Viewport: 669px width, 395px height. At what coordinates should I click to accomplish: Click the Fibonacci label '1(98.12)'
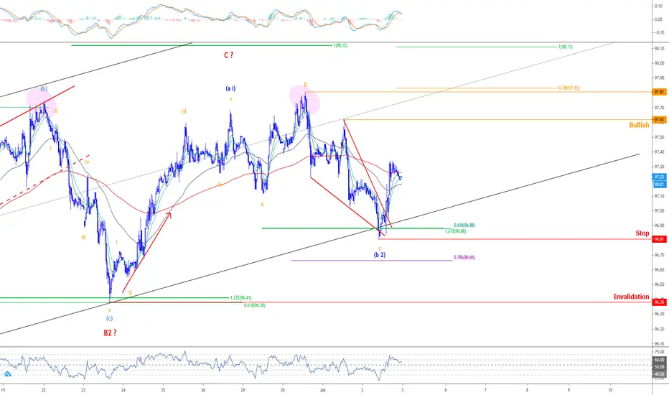(x=340, y=45)
